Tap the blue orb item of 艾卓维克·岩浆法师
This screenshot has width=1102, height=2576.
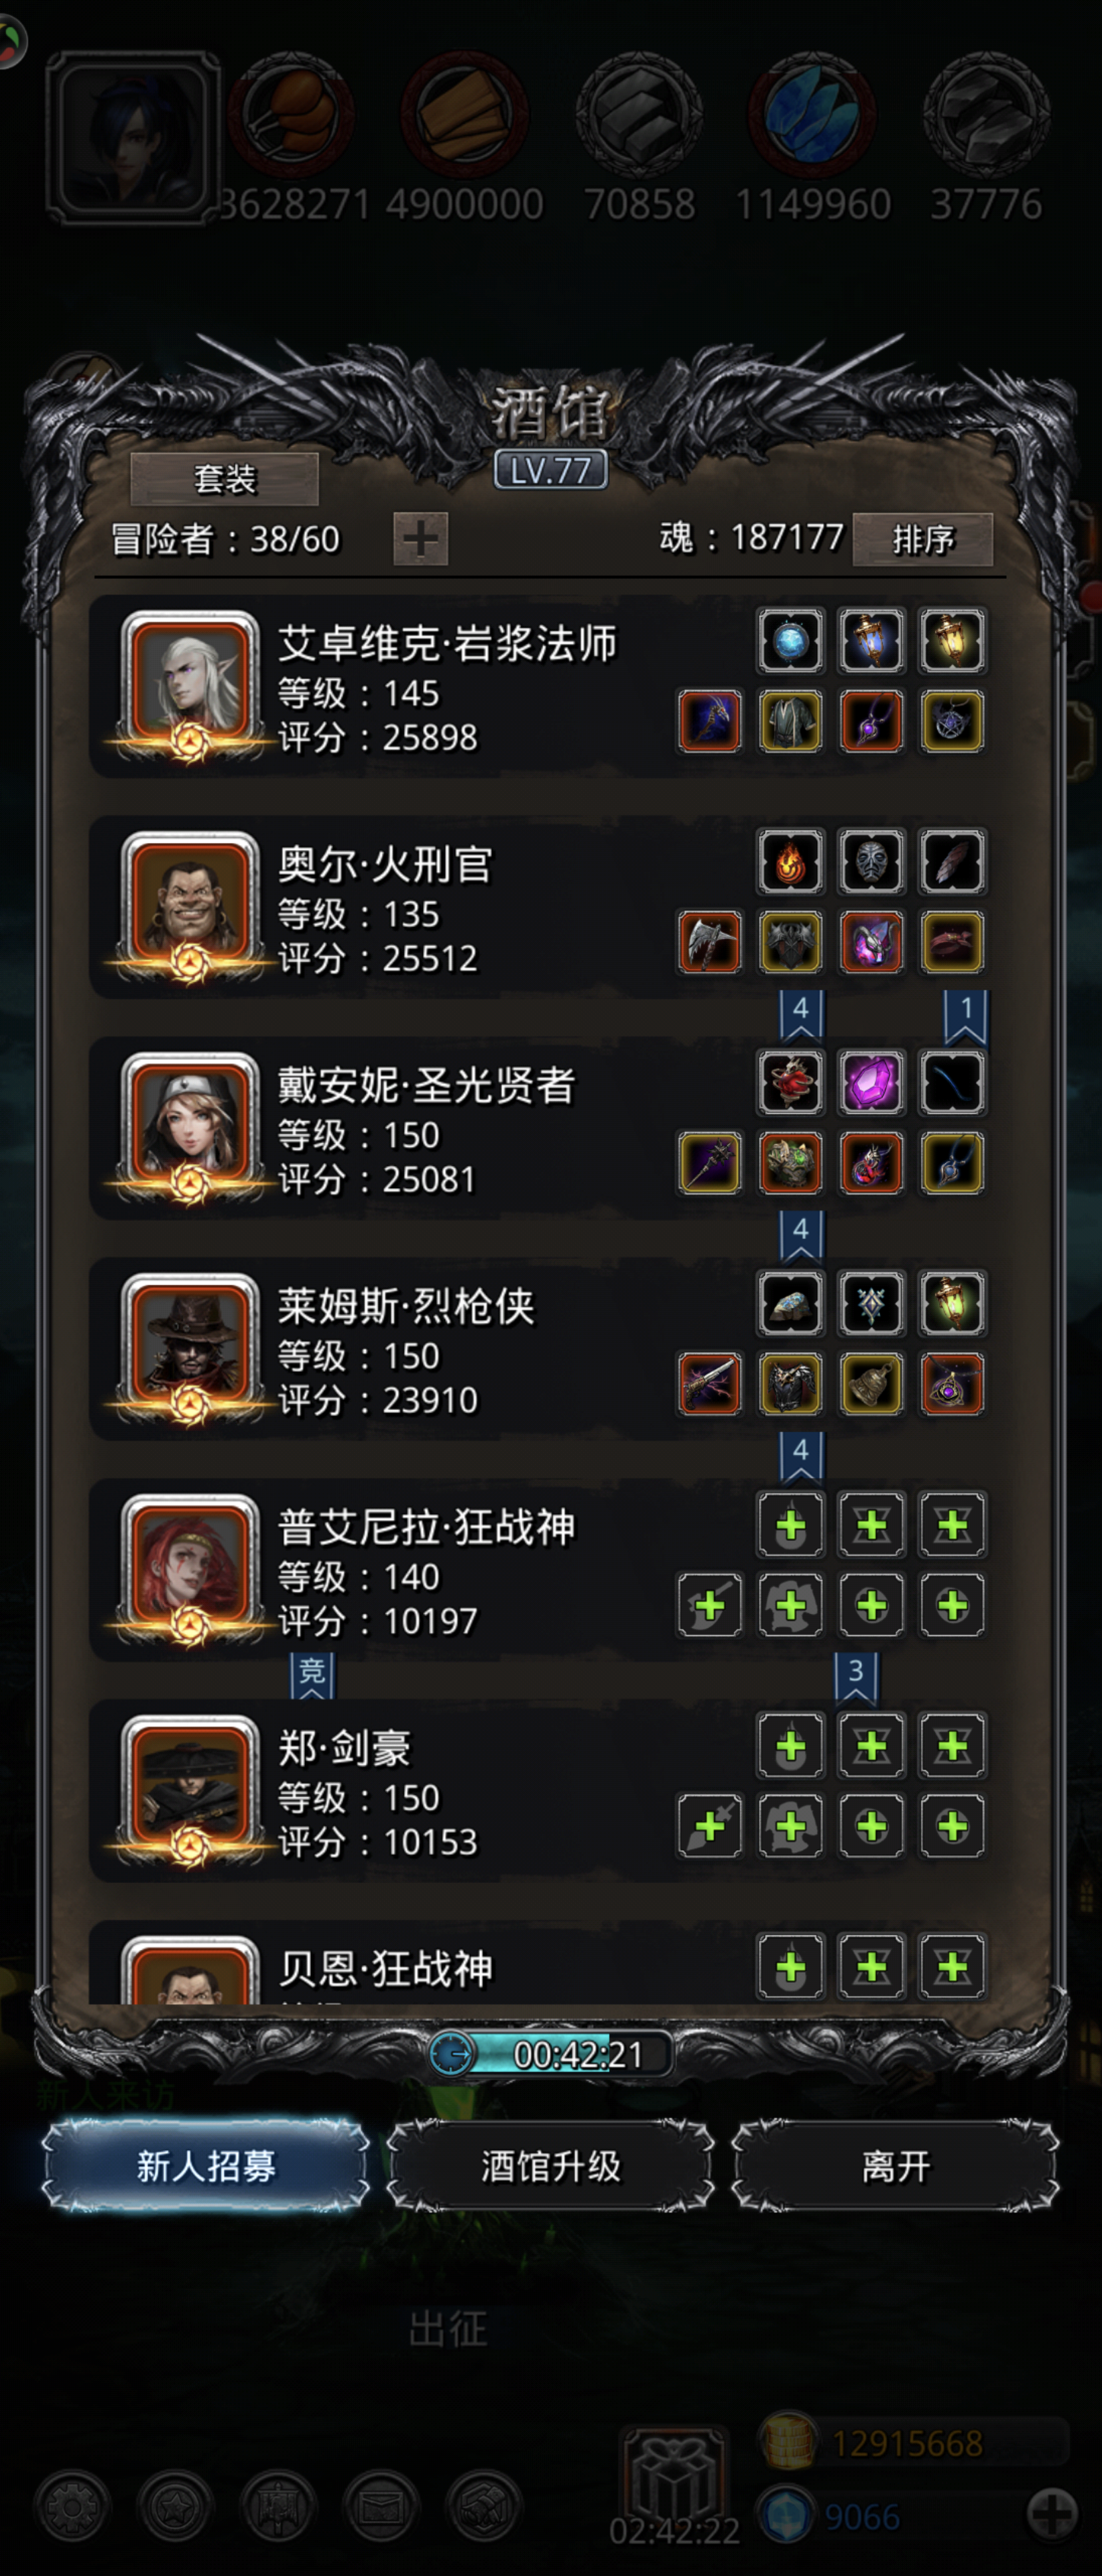coord(790,640)
